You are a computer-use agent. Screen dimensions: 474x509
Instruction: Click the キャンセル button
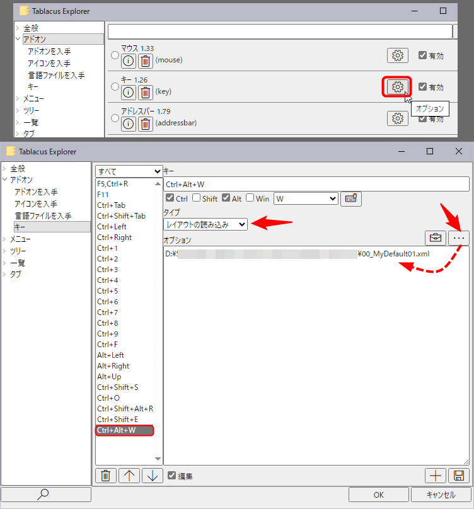click(441, 495)
